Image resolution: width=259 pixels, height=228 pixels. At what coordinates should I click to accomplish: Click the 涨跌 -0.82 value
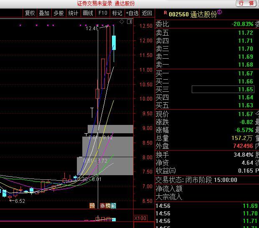(246, 122)
